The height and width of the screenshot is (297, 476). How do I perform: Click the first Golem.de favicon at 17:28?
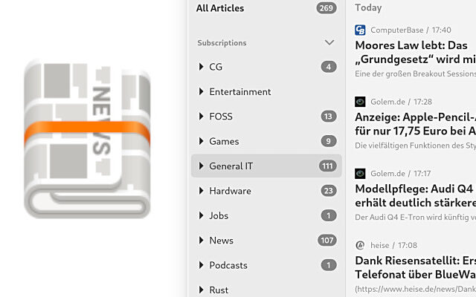click(x=360, y=102)
